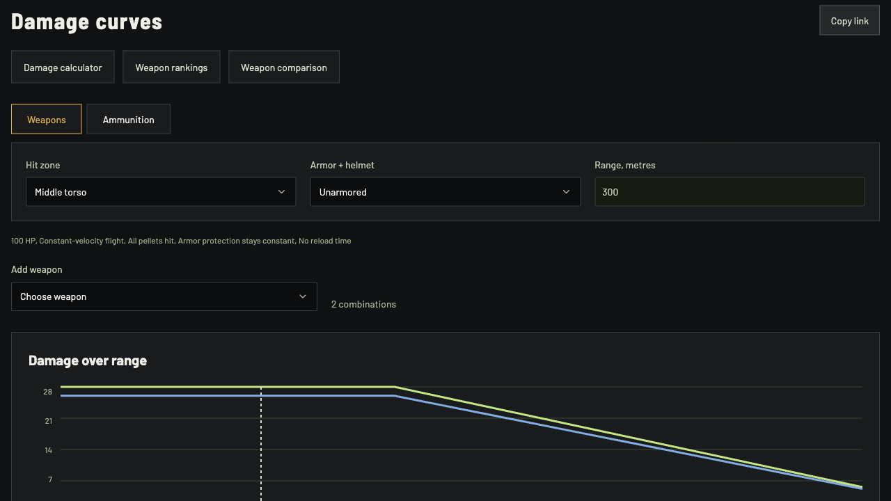Click the '2 combinations' text
Viewport: 891px width, 501px height.
363,304
